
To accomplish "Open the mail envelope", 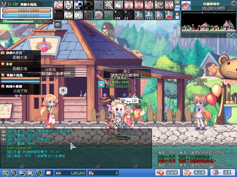I will [49, 173].
